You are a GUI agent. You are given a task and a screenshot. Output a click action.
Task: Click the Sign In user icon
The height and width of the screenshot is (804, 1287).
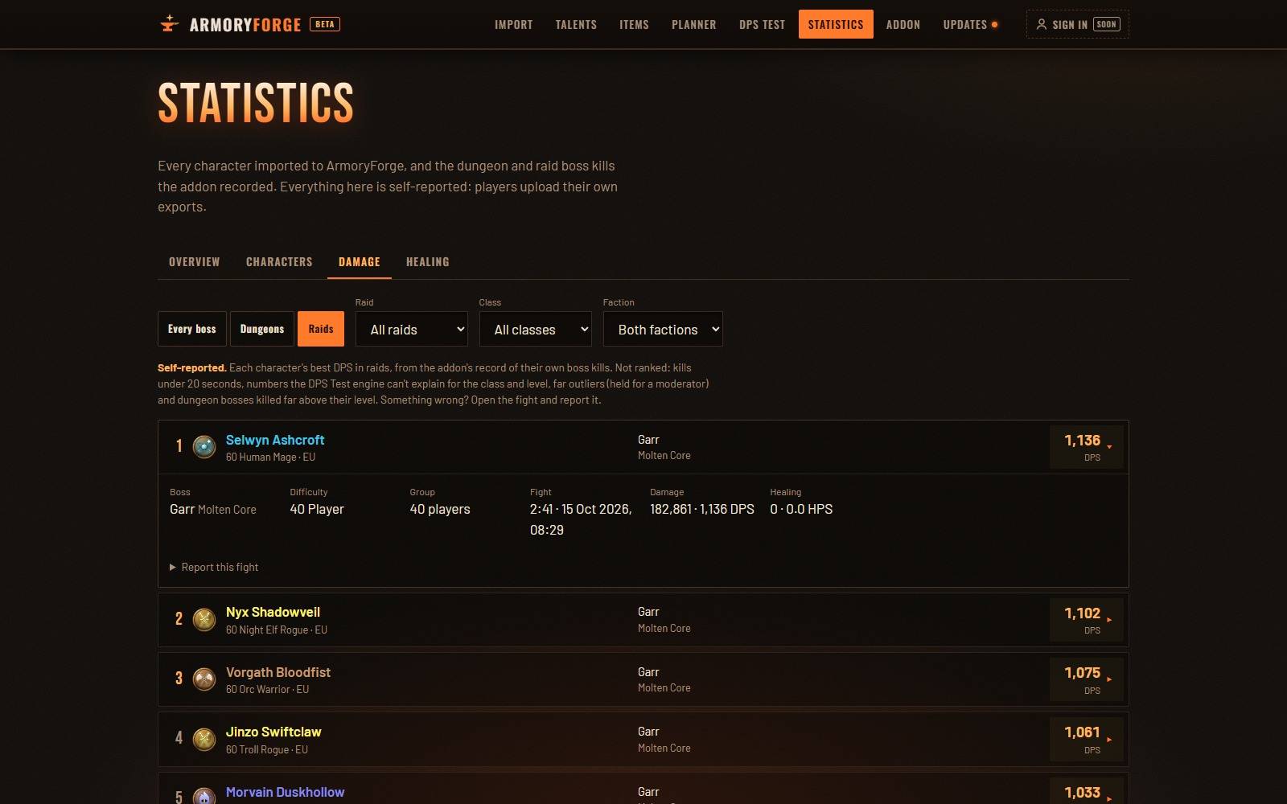tap(1042, 24)
